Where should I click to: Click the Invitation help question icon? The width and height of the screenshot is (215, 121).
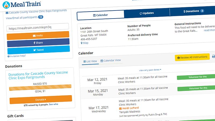(9, 56)
